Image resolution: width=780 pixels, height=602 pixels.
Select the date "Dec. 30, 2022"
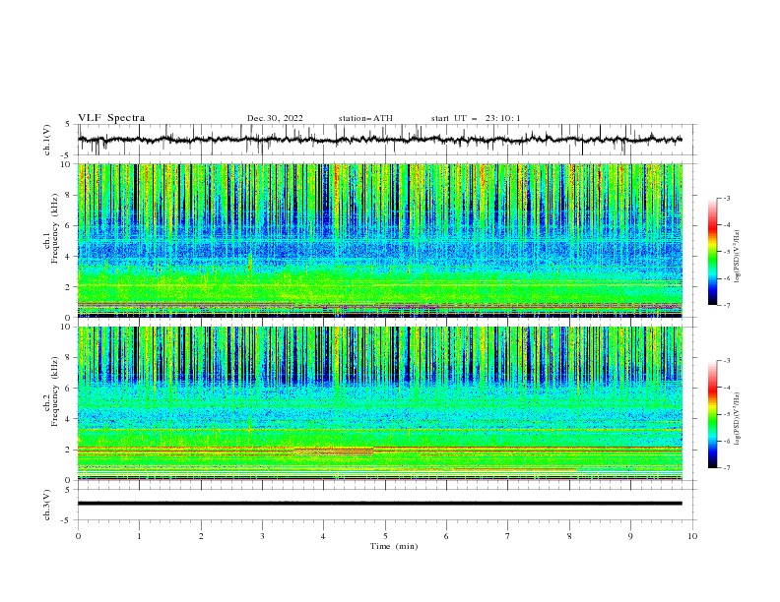click(275, 118)
